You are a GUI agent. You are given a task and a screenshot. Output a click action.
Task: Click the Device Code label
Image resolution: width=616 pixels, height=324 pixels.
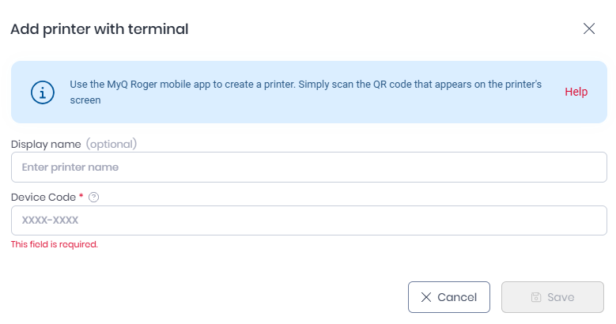[x=43, y=197]
